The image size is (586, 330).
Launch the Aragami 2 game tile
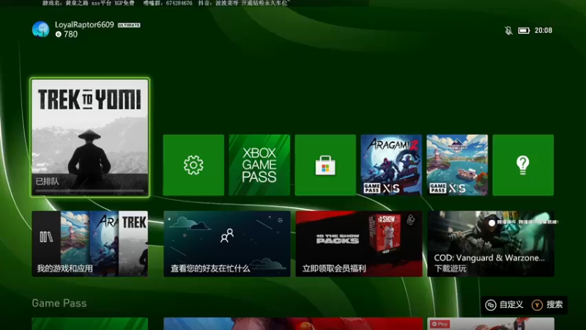click(391, 165)
